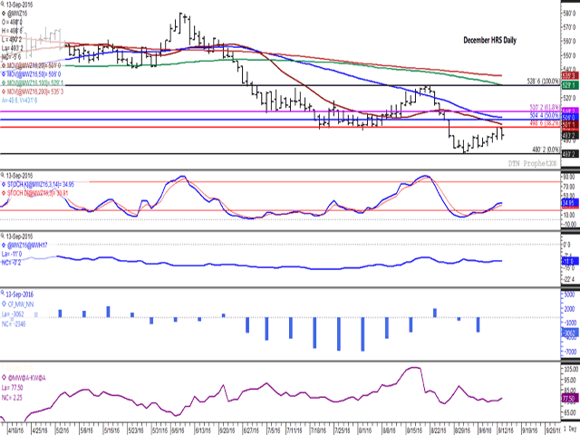Click the 100-day MOV legend diamond marker
The width and height of the screenshot is (580, 435).
point(4,82)
